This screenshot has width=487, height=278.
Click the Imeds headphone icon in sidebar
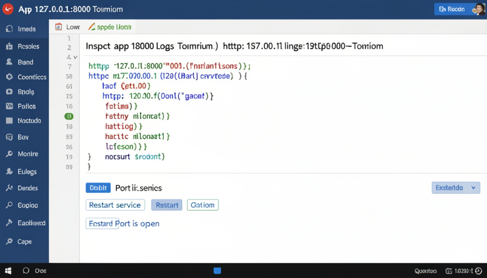pos(9,29)
